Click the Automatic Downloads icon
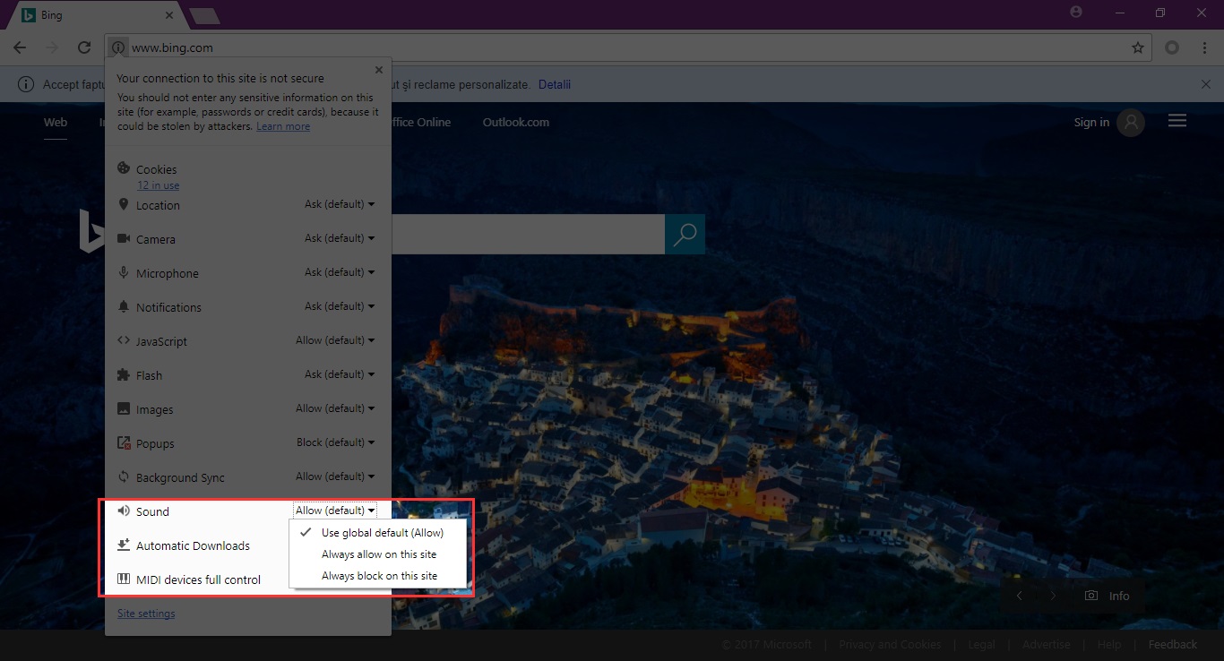Screen dimensions: 1224x661 (124, 545)
